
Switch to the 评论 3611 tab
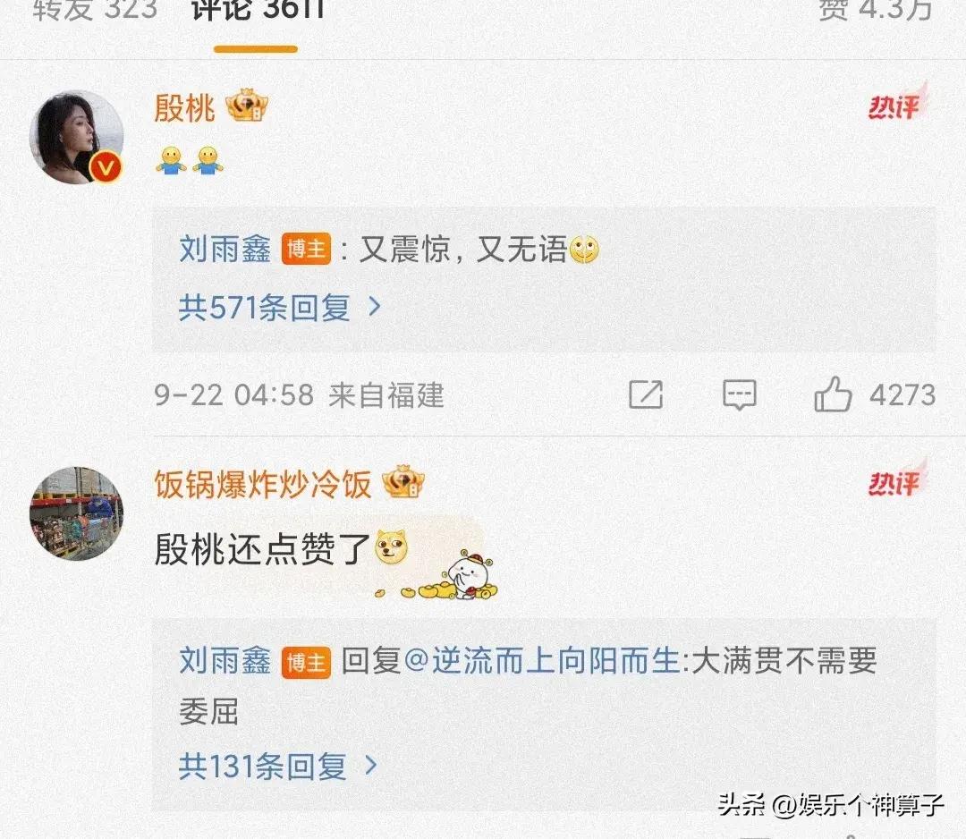pos(257,11)
